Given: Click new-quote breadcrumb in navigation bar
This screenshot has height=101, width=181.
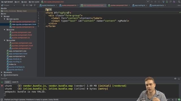Looking at the screenshot, I should (x=34, y=2).
